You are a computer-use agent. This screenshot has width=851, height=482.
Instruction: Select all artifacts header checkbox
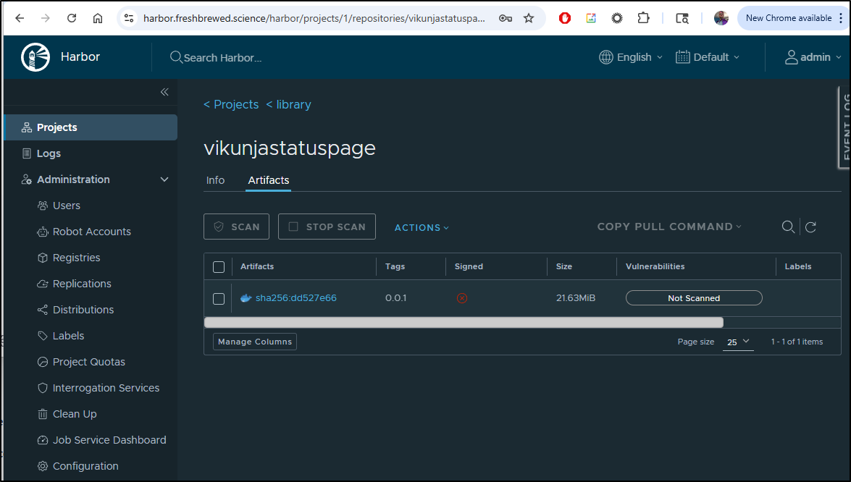tap(219, 267)
